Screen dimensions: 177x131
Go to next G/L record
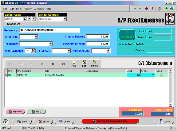(x=42, y=64)
